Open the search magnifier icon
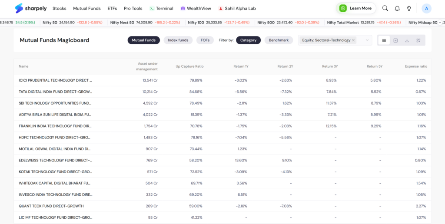The width and height of the screenshot is (445, 224). 385,8
